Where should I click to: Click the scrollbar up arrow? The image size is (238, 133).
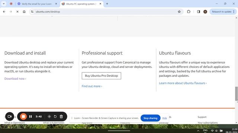[x=237, y=18]
